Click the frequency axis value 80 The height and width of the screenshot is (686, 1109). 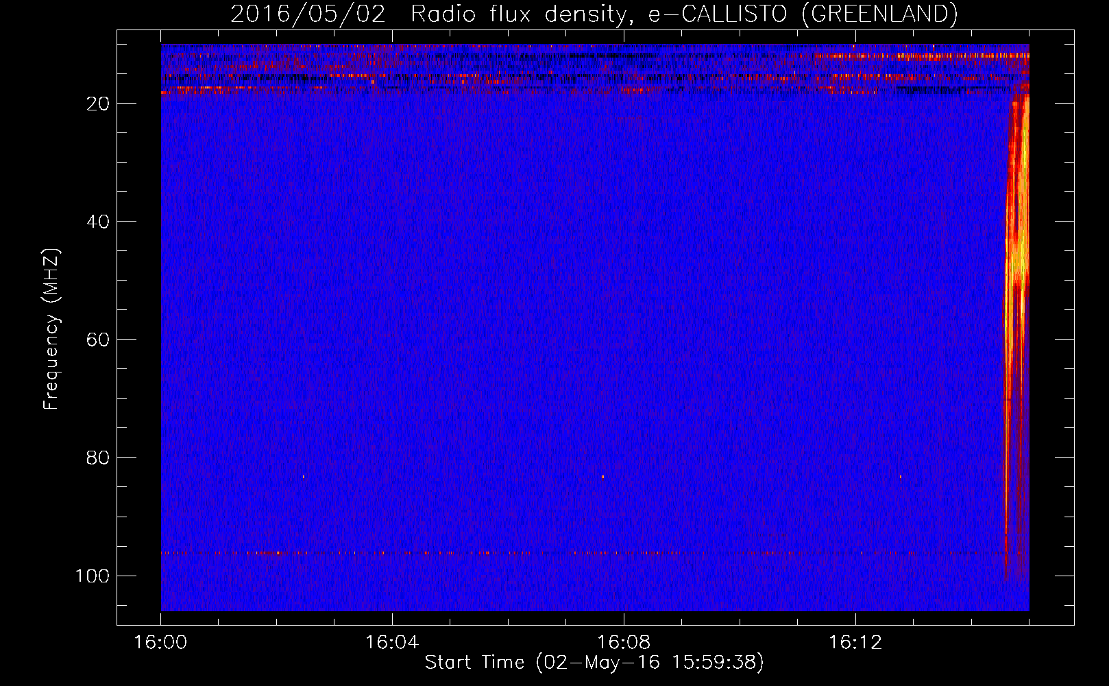click(99, 458)
